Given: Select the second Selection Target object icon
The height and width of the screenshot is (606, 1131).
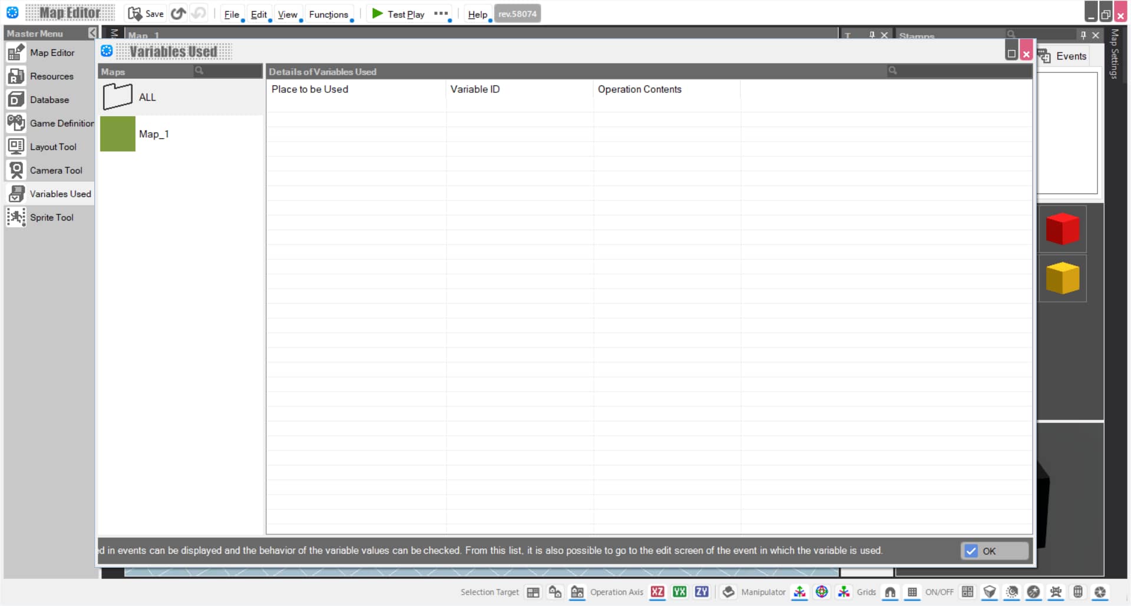Looking at the screenshot, I should click(x=555, y=592).
